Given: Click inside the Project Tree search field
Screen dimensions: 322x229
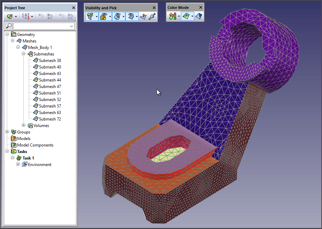Looking at the screenshot, I should point(40,26).
